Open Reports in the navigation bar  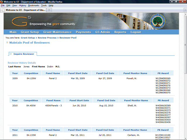click(120, 32)
